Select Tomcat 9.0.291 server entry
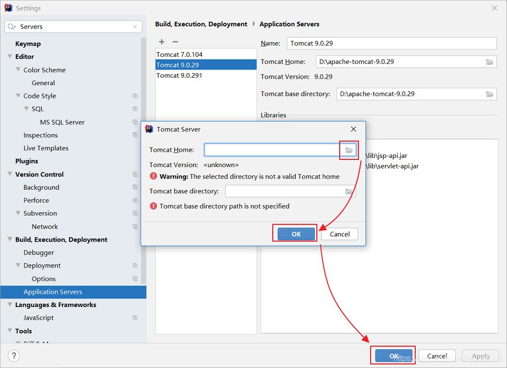The image size is (507, 368). click(x=179, y=75)
